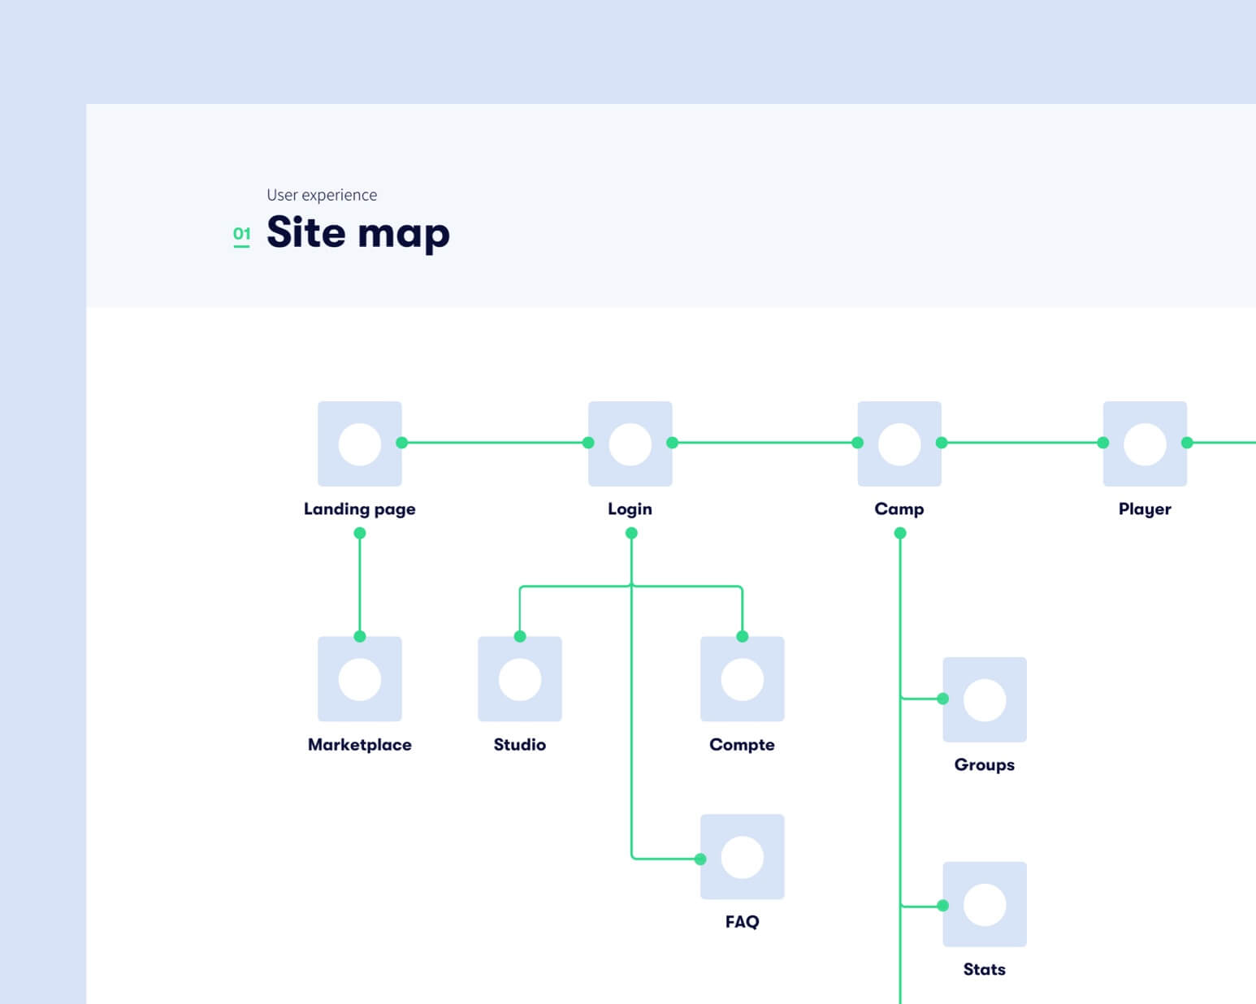1256x1004 pixels.
Task: Click the Player label text
Action: pyautogui.click(x=1144, y=508)
